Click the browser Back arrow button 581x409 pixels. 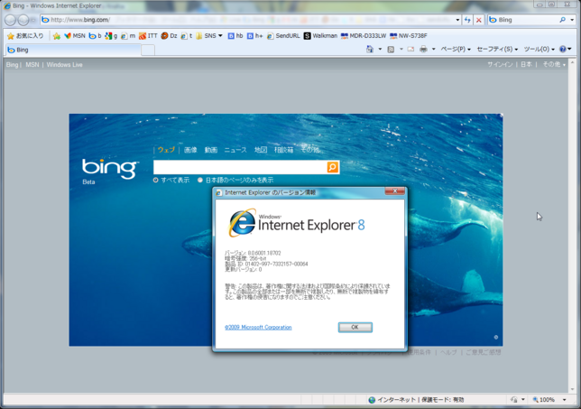coord(11,20)
